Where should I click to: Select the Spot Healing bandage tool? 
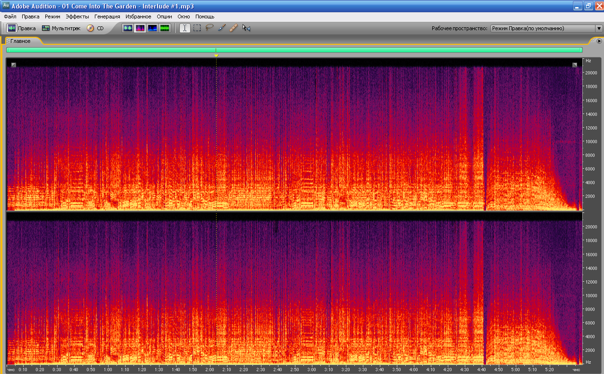coord(234,28)
